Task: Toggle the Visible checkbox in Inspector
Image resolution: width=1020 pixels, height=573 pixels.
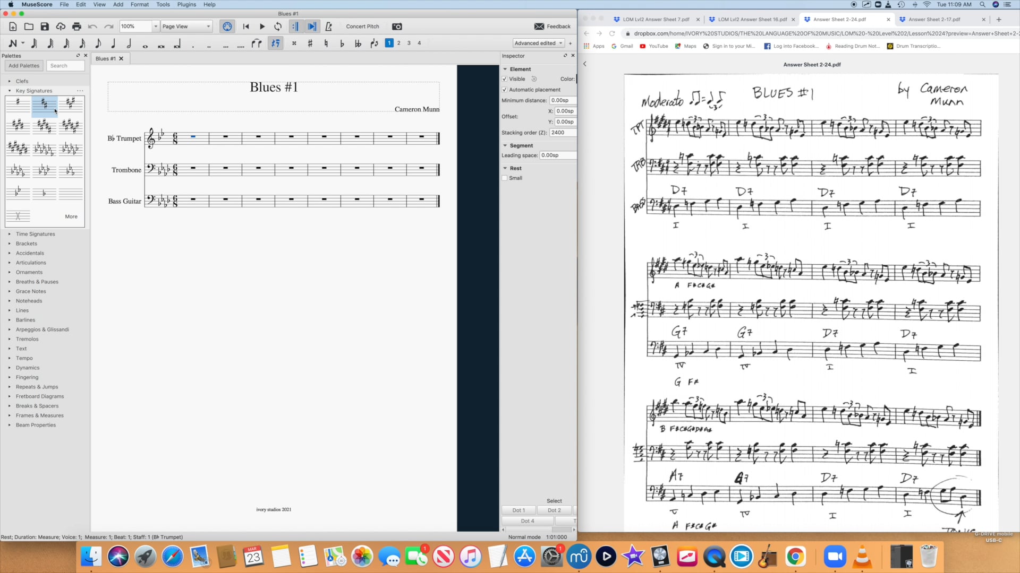Action: [x=505, y=79]
